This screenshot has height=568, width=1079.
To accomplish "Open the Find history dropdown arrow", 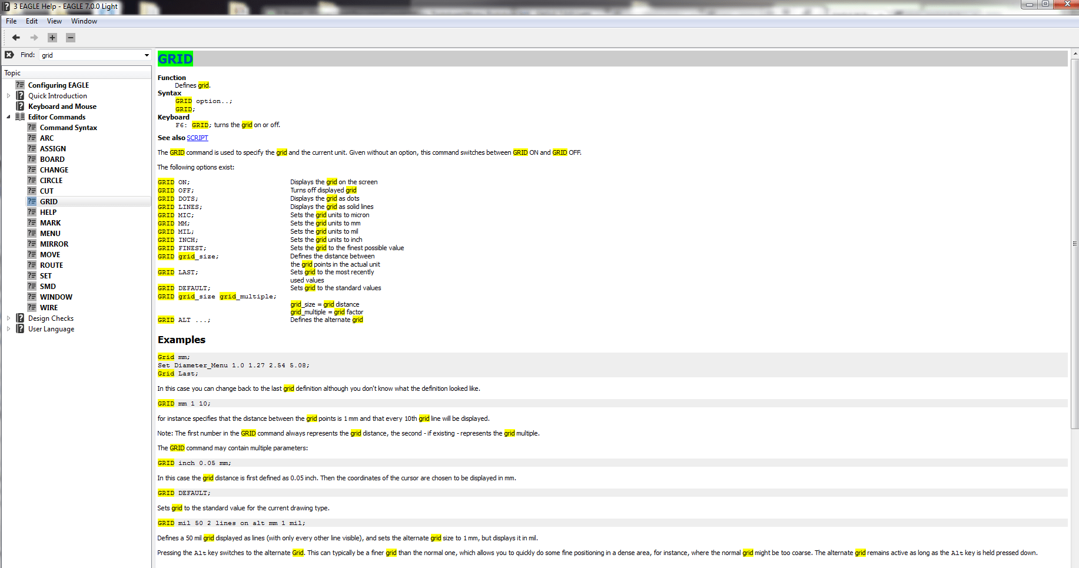I will click(147, 55).
